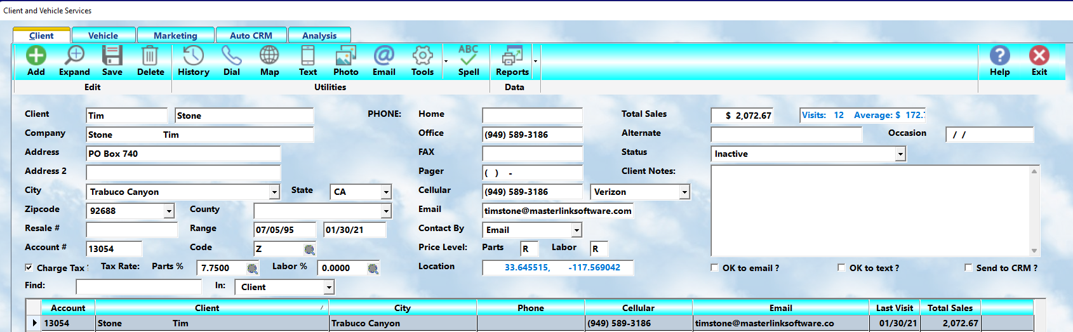Switch to the Vehicle tab
Viewport: 1073px width, 332px height.
click(x=103, y=36)
